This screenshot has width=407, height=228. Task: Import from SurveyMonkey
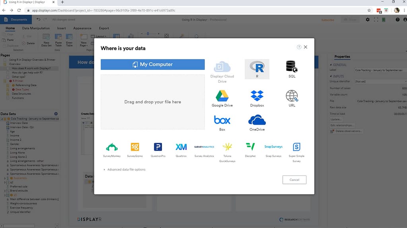[112, 149]
